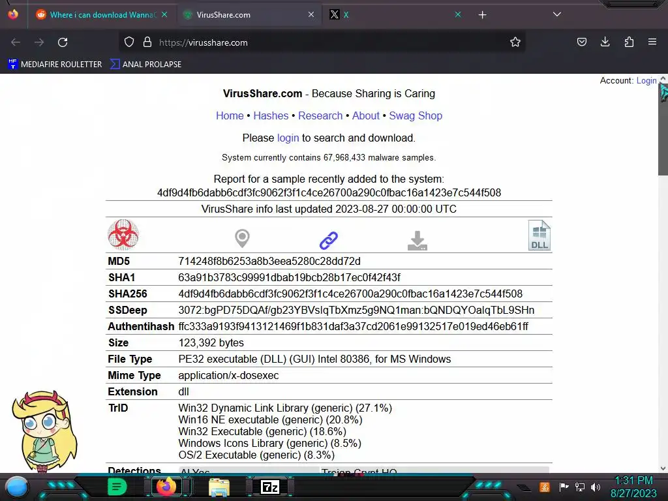The height and width of the screenshot is (501, 668).
Task: Click the Authentihash value
Action: [x=353, y=326]
